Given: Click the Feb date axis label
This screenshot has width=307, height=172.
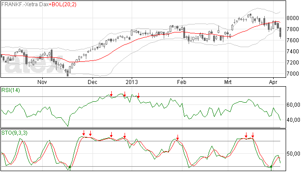Looking at the screenshot, I should 182,82.
